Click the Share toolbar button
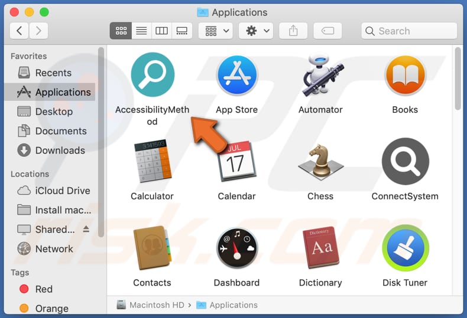The image size is (467, 318). tap(293, 31)
